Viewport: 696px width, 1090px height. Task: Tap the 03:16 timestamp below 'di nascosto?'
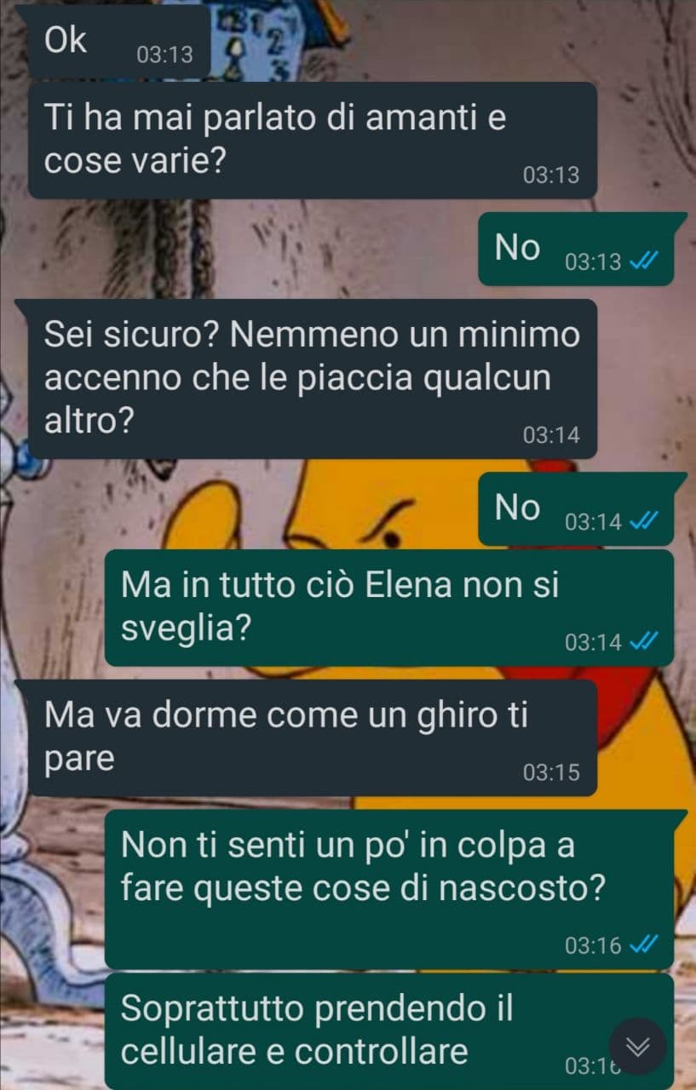[593, 945]
